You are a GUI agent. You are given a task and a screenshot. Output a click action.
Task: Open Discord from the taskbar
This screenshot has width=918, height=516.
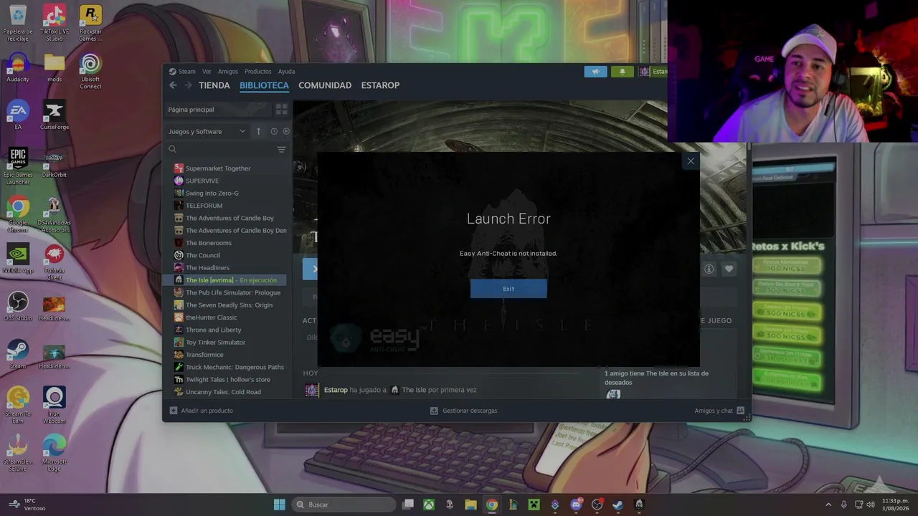[x=576, y=505]
